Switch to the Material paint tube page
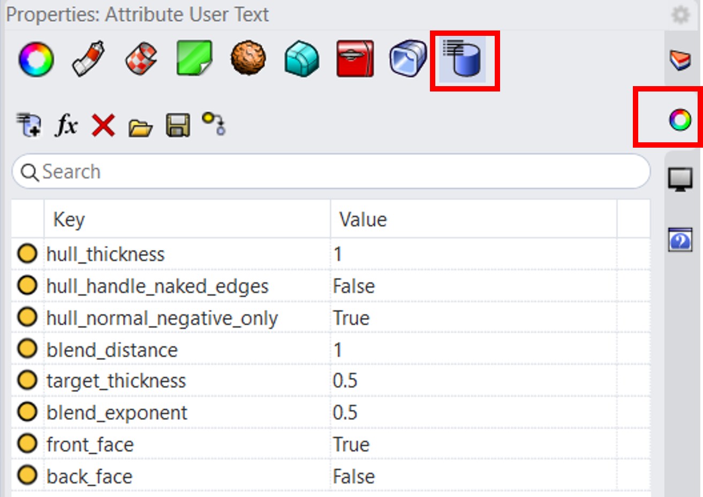 click(x=88, y=59)
